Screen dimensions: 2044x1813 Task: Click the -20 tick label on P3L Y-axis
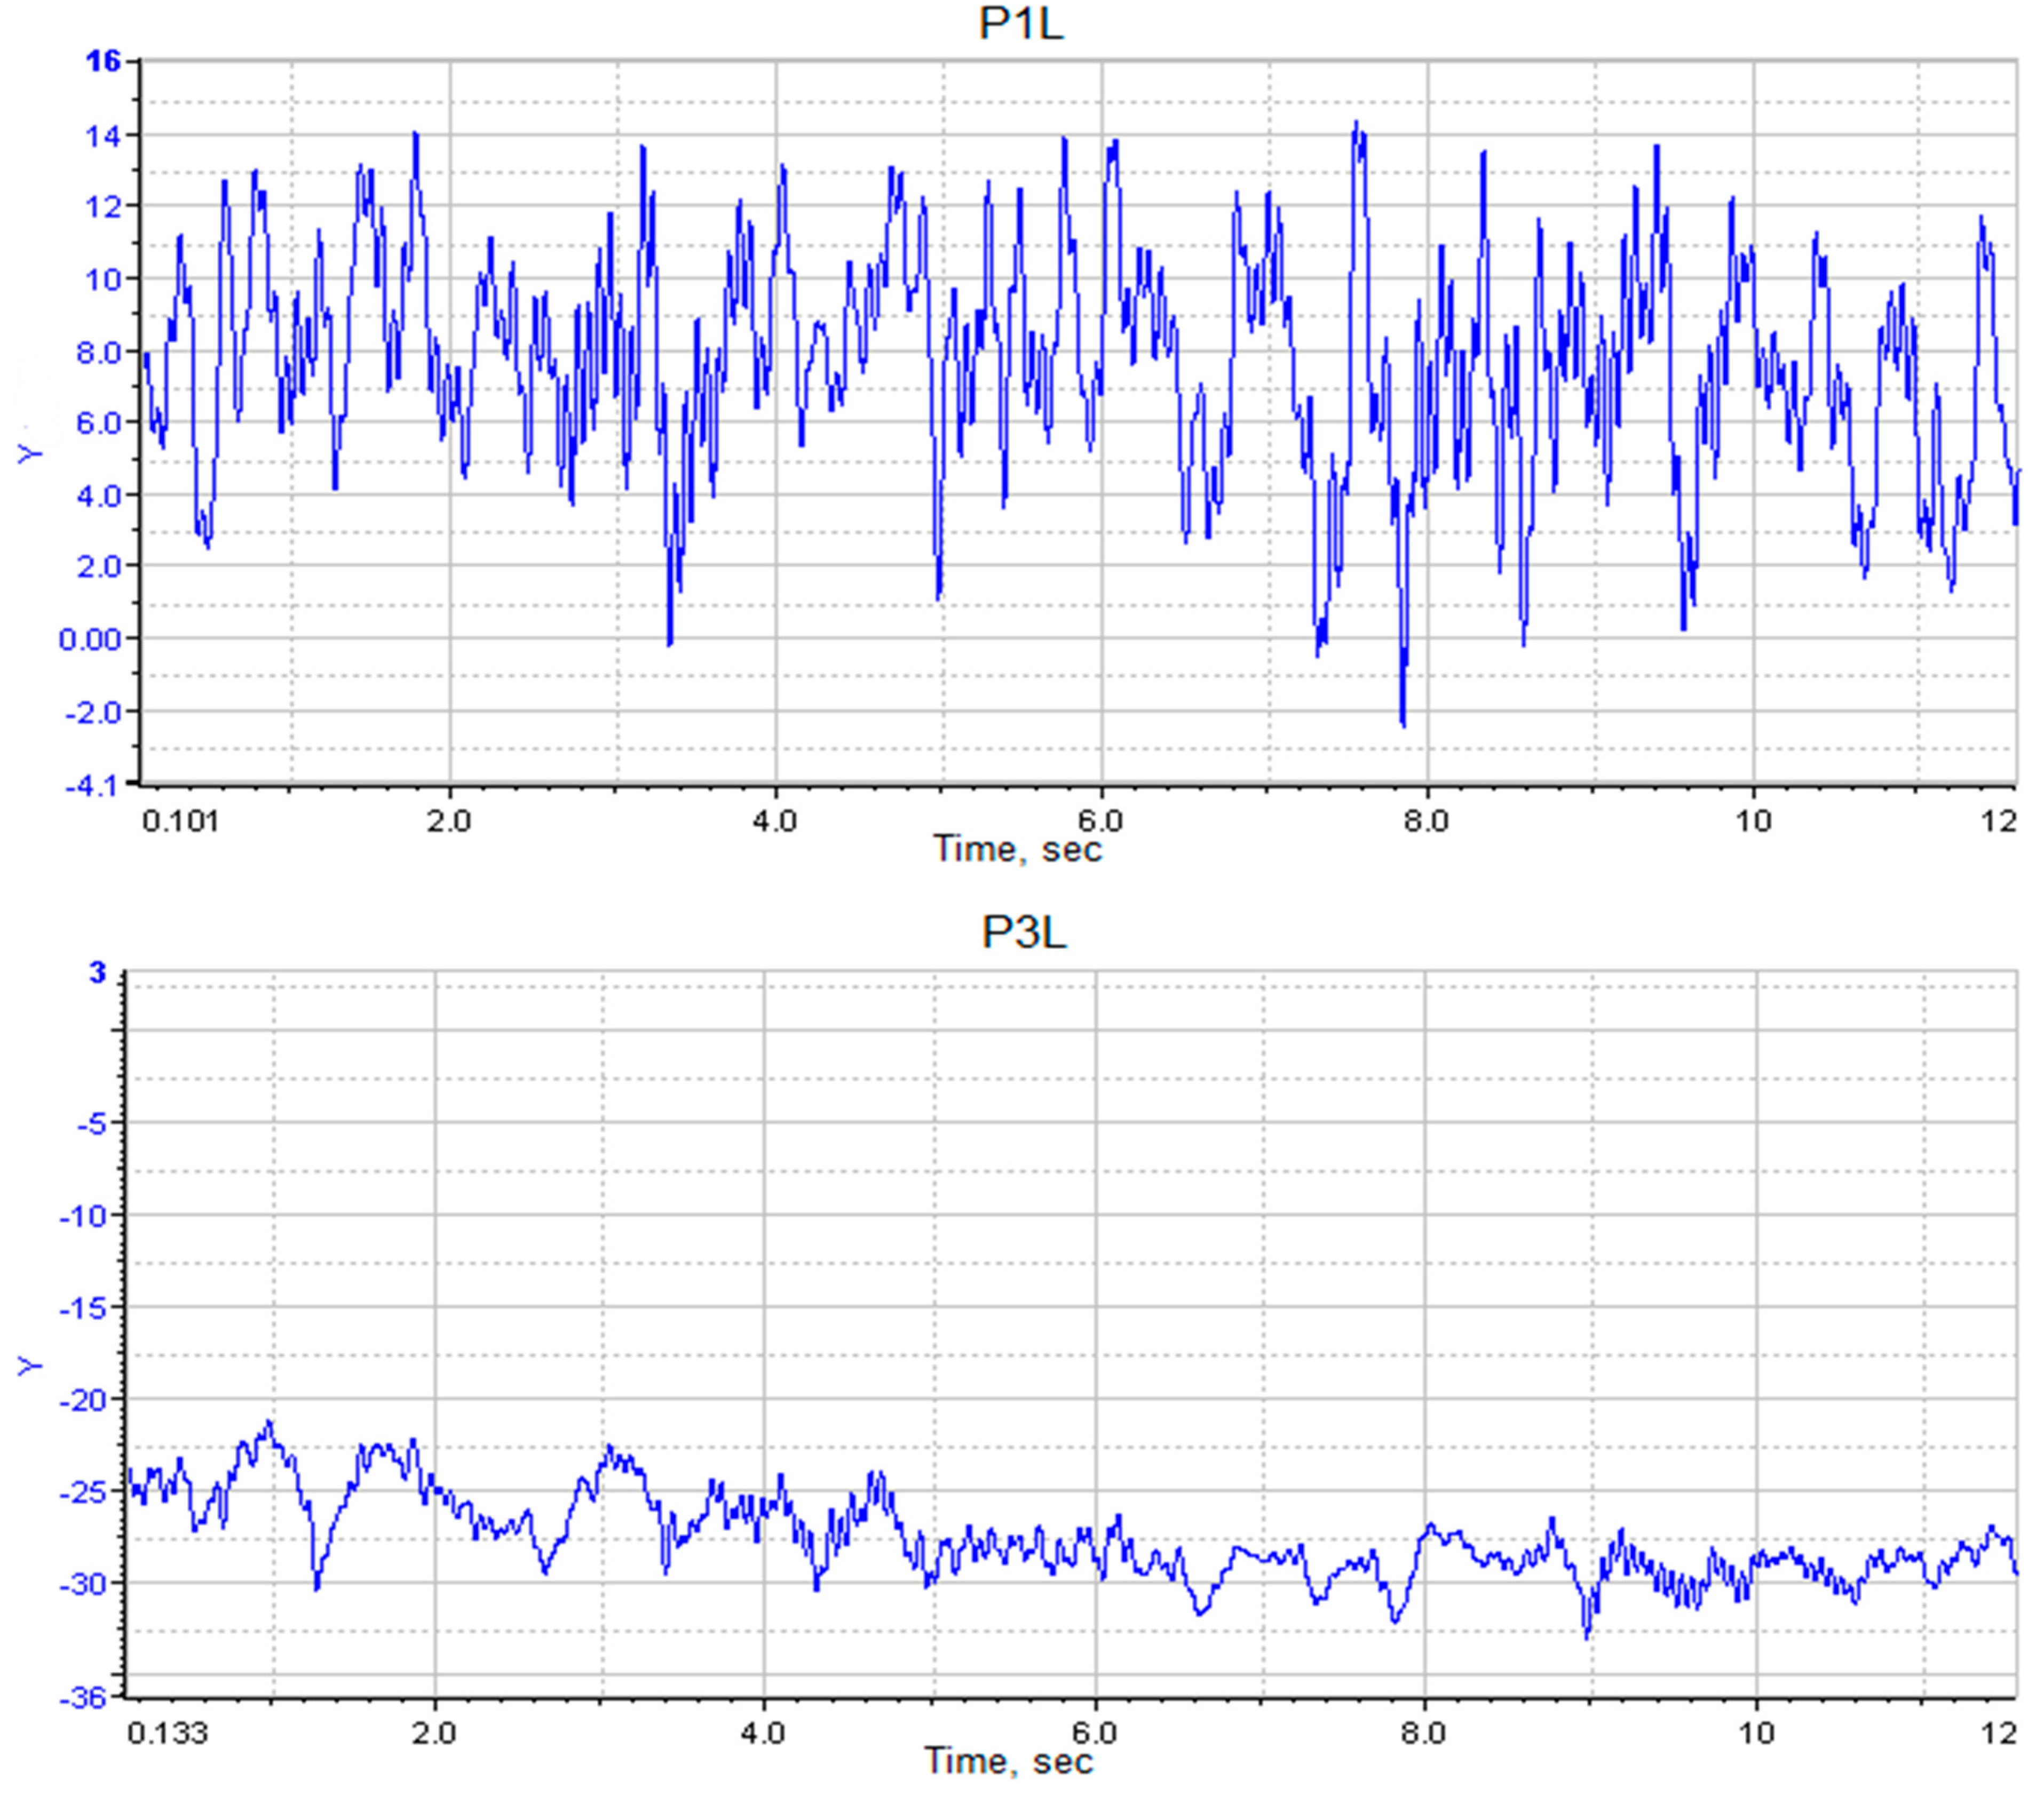click(84, 1400)
